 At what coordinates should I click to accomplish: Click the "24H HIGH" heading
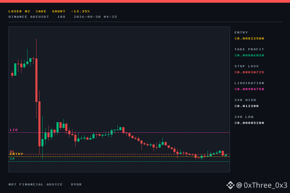pos(245,100)
